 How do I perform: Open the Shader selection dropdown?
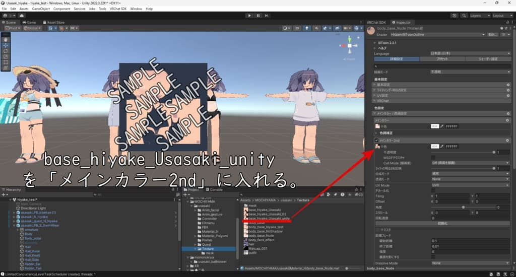tap(437, 35)
